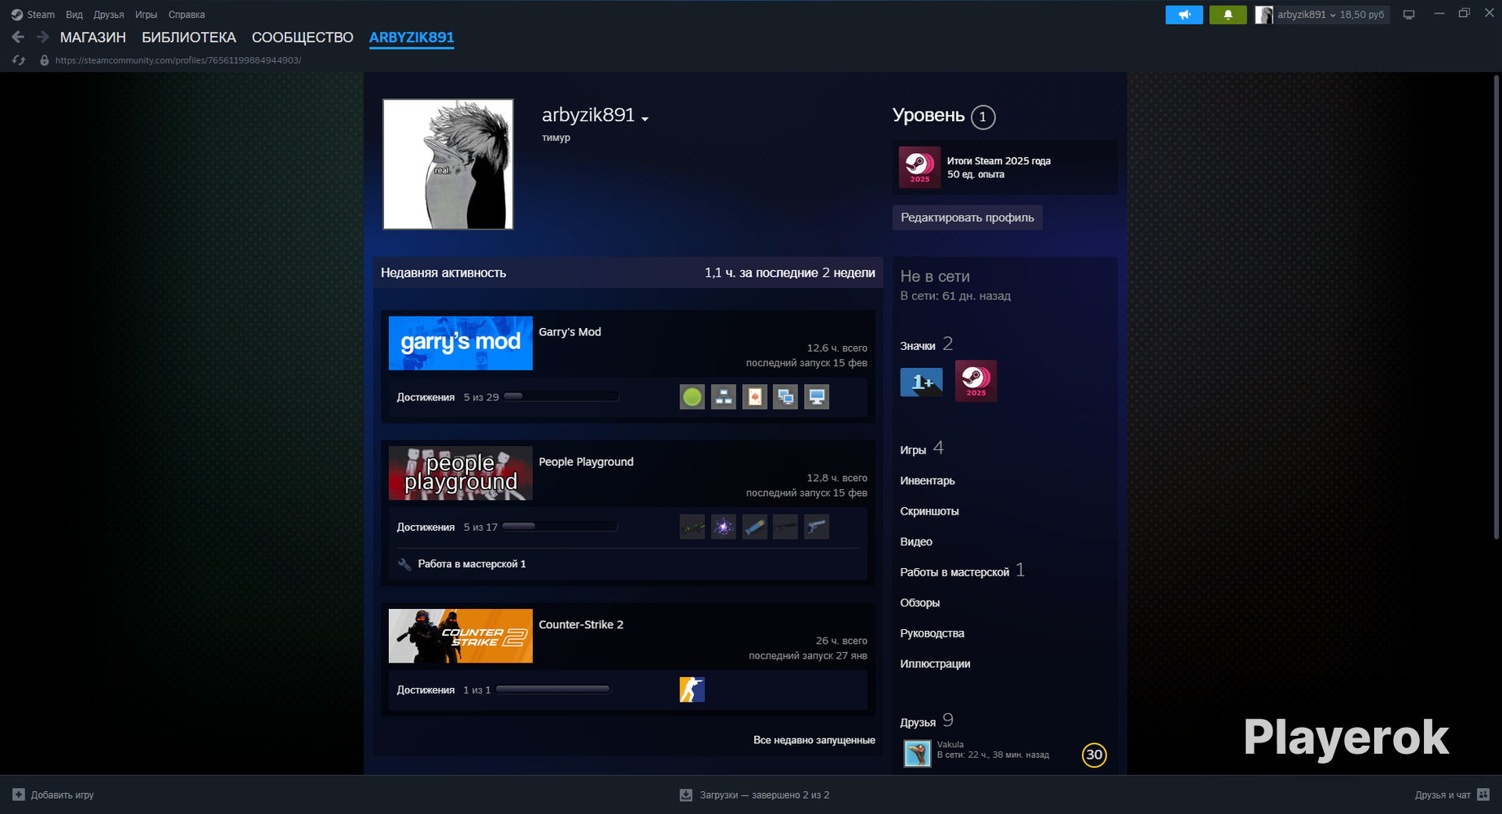This screenshot has width=1502, height=814.
Task: Open the Steam 2025 badge under Значки
Action: (x=976, y=382)
